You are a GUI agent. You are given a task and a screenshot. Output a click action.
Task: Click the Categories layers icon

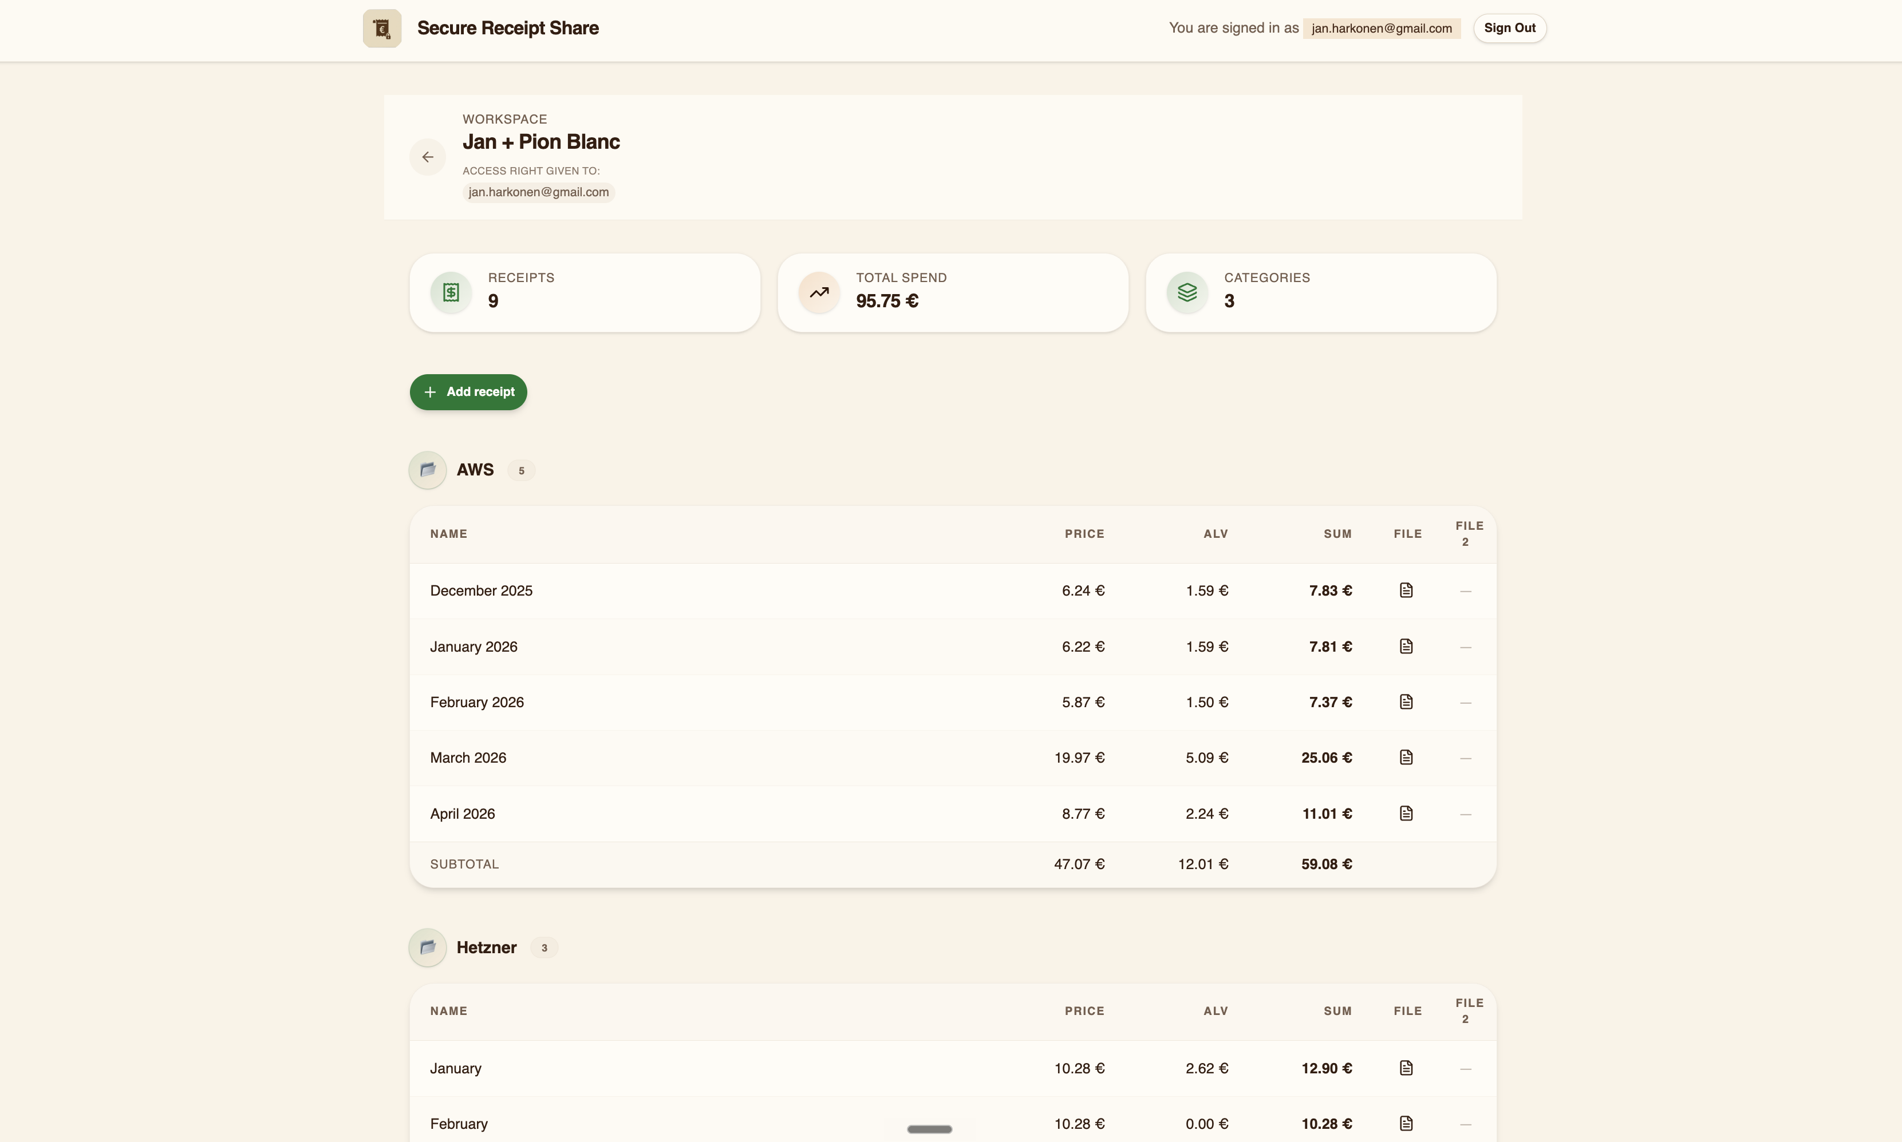1187,292
